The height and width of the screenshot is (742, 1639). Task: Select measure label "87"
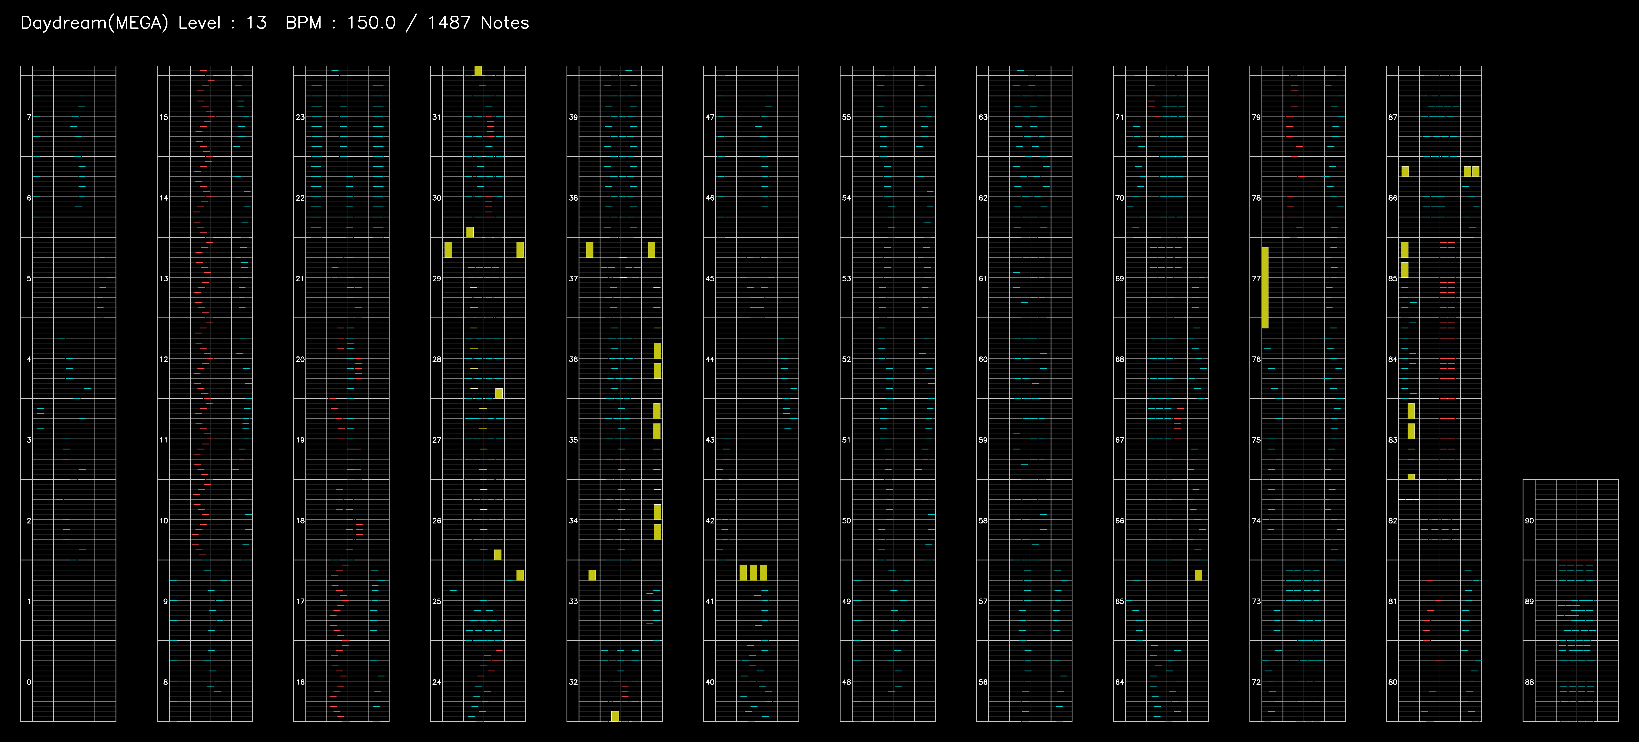(x=1393, y=117)
